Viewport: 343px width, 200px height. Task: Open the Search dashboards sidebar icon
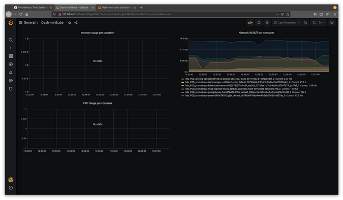click(11, 40)
